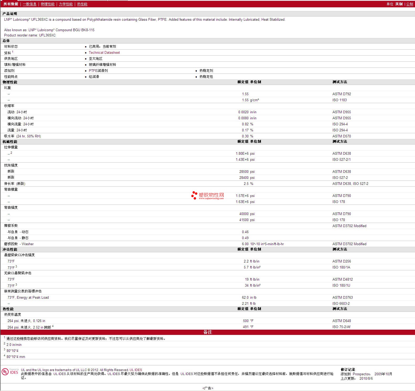Switch units to 英制
The width and height of the screenshot is (415, 391).
pyautogui.click(x=399, y=4)
